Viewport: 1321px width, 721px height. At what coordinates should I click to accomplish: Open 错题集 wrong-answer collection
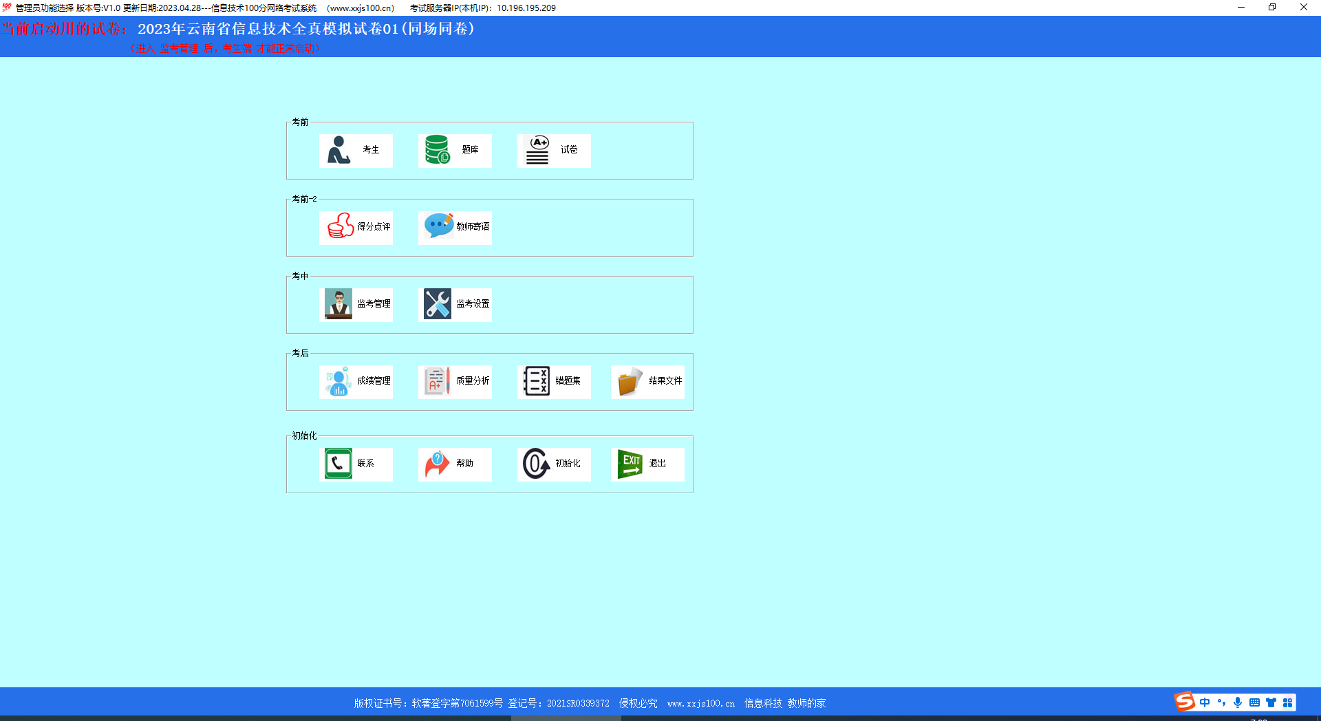(554, 381)
